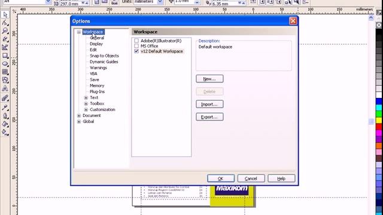This screenshot has width=383, height=215.
Task: Select the Interactive Fill tool
Action: 5,133
